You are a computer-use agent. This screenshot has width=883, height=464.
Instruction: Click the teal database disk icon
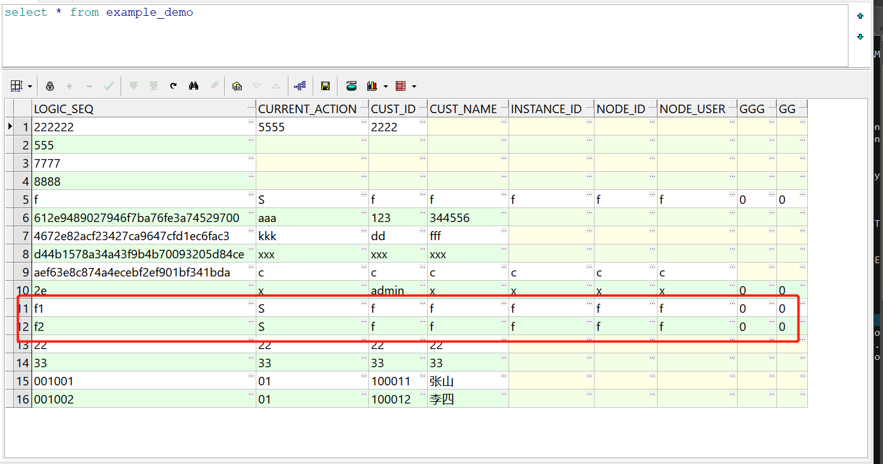351,87
